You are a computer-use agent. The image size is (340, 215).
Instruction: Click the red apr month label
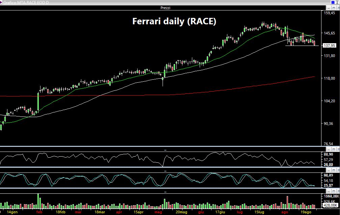[x=119, y=212]
